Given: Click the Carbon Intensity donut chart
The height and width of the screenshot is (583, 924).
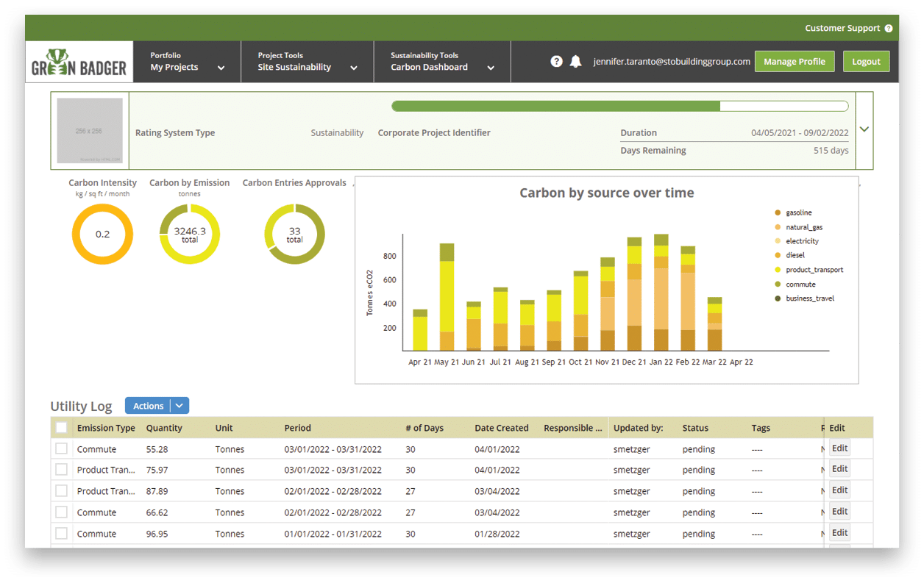Looking at the screenshot, I should [x=102, y=235].
